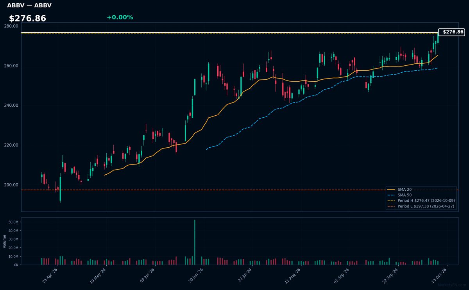The height and width of the screenshot is (290, 469).
Task: Click the 280.00 y-axis label
Action: tap(11, 26)
